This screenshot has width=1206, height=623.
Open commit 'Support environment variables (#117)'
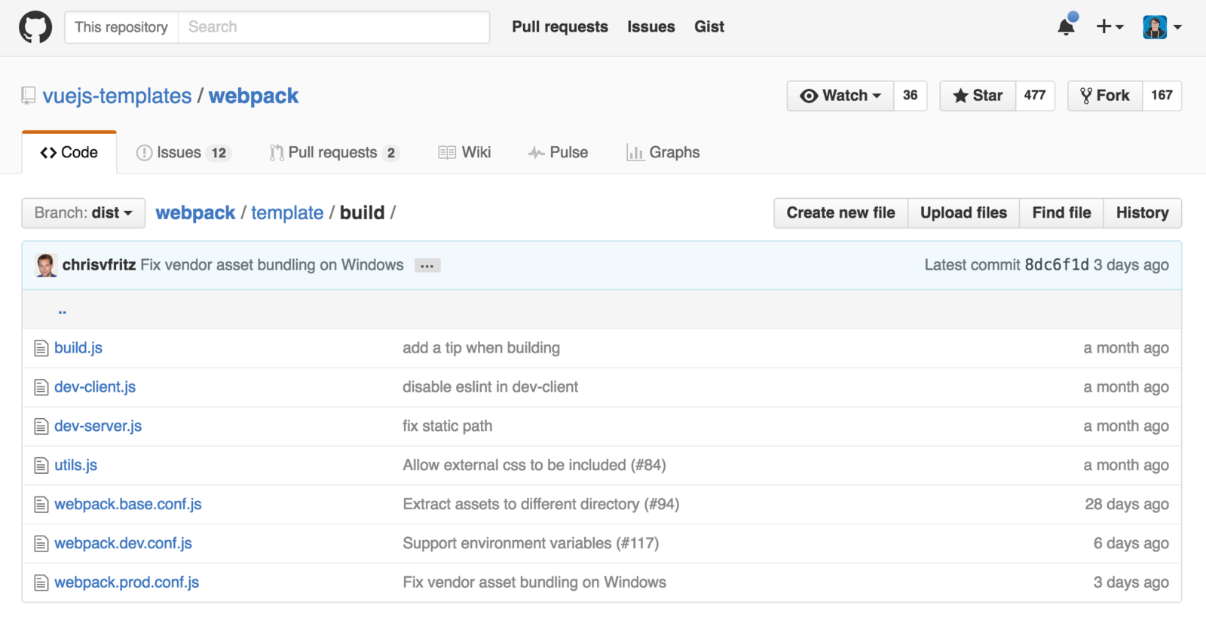pos(531,544)
